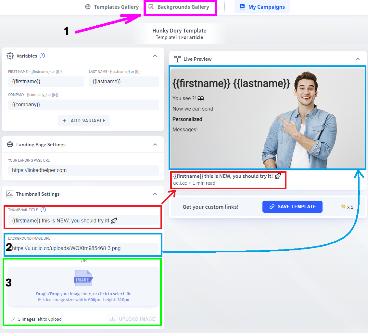Click the 'click to select' file link
This screenshot has height=333, width=368.
[x=111, y=294]
